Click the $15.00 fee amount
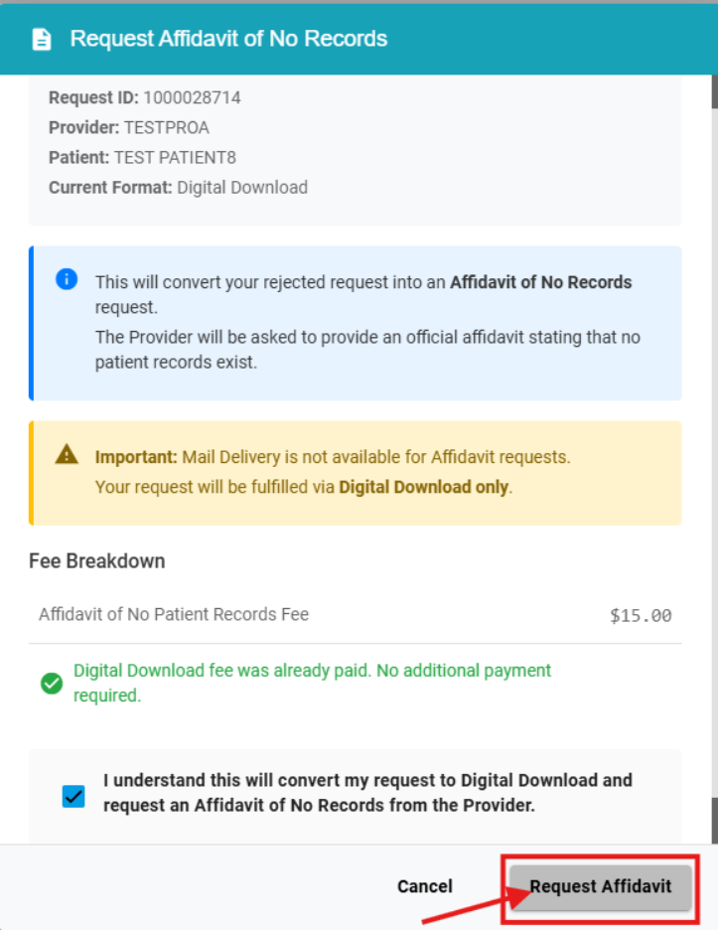This screenshot has width=718, height=930. pyautogui.click(x=641, y=615)
